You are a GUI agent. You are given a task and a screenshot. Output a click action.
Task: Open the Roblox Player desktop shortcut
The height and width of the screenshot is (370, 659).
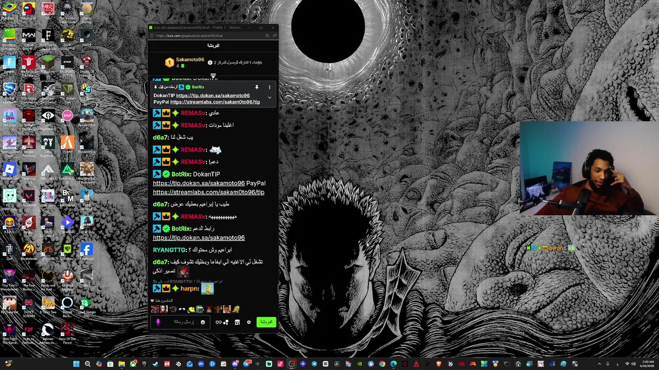tap(9, 170)
